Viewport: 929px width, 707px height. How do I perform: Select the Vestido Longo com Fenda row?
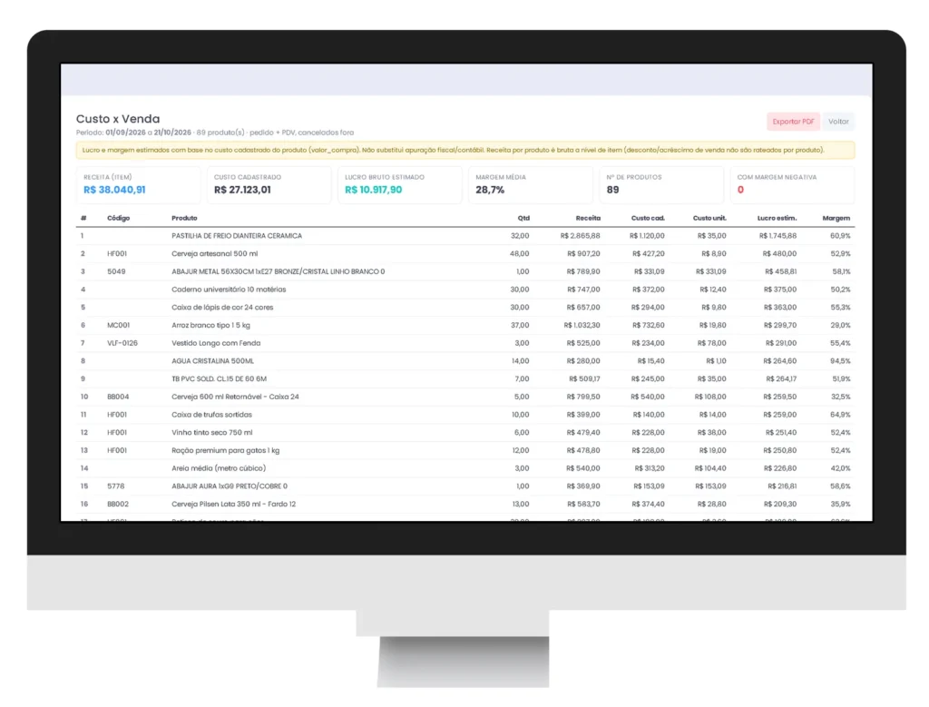(x=465, y=343)
